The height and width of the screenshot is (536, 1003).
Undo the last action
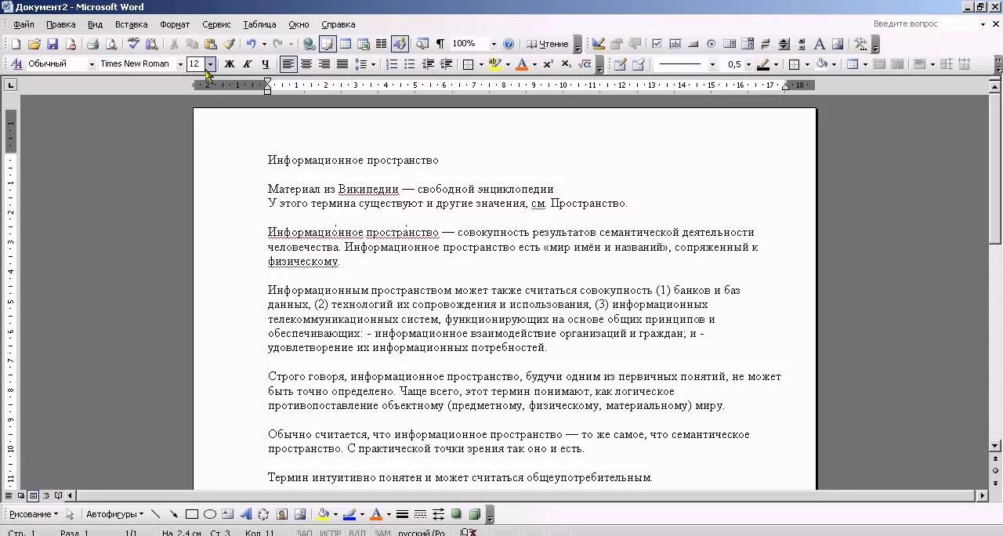pyautogui.click(x=251, y=44)
